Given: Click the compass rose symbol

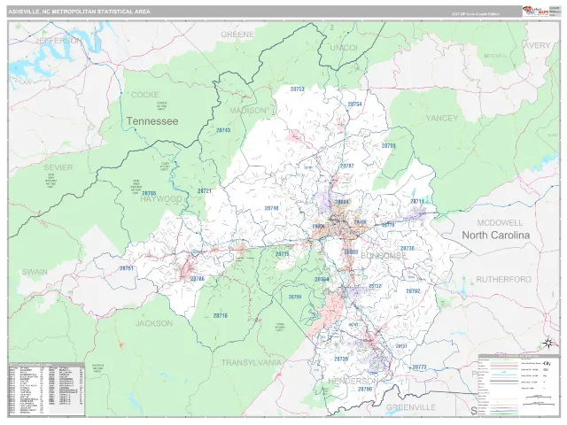Looking at the screenshot, I should point(548,343).
